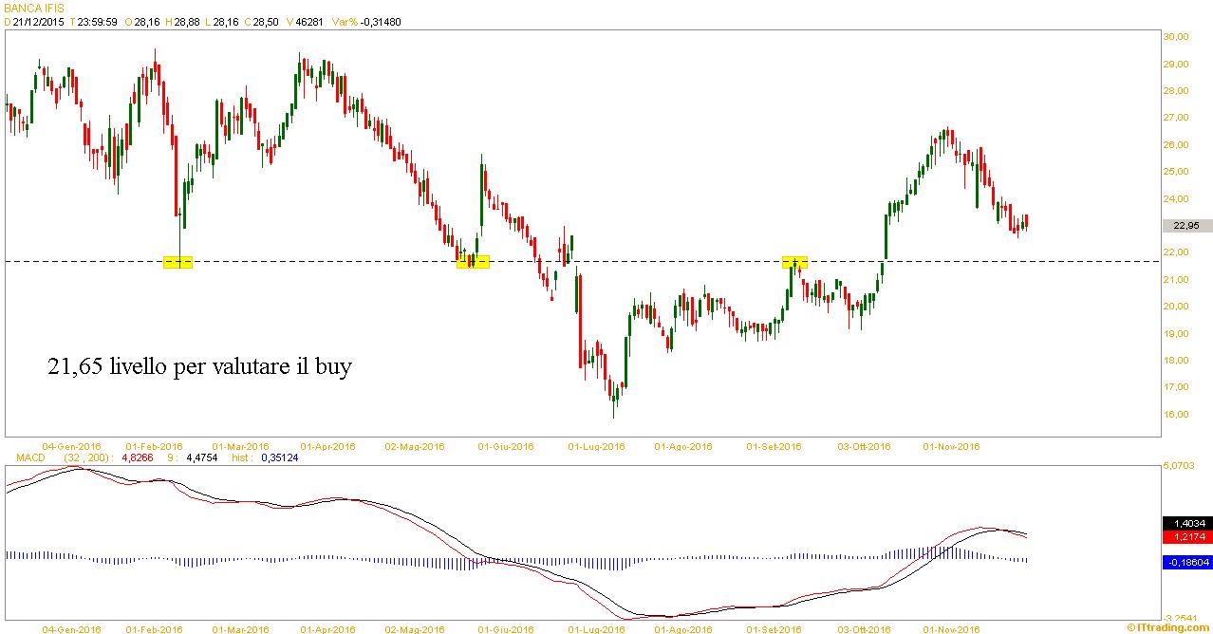Click the yellow marker at early September
1213x634 pixels.
point(794,262)
